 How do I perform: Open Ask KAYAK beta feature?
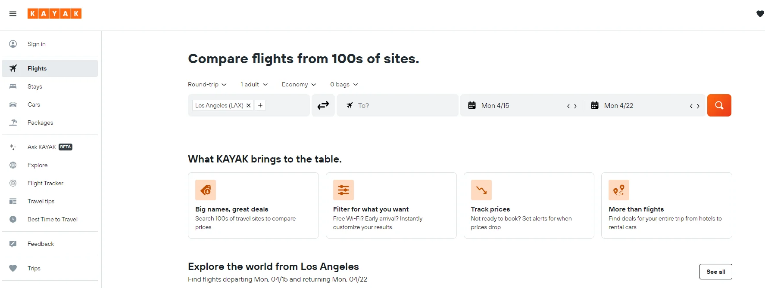click(50, 147)
